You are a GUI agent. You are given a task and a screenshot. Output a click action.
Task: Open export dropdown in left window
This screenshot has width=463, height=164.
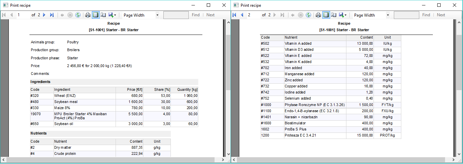(x=112, y=15)
